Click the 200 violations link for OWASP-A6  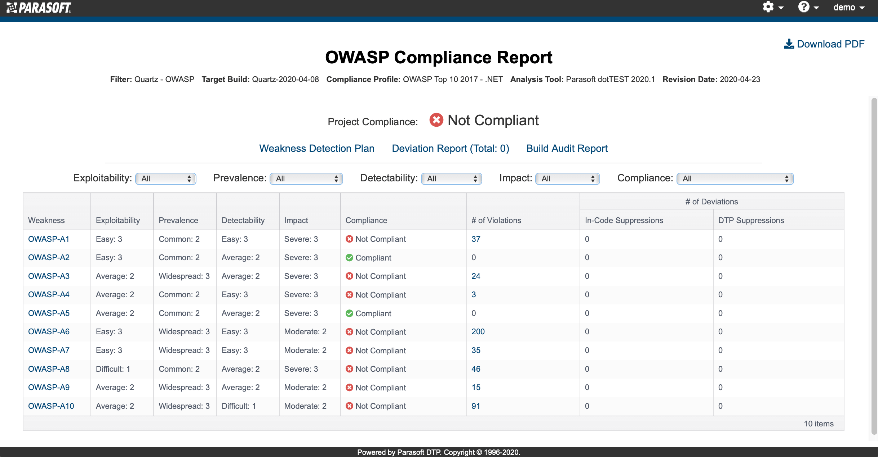point(478,331)
